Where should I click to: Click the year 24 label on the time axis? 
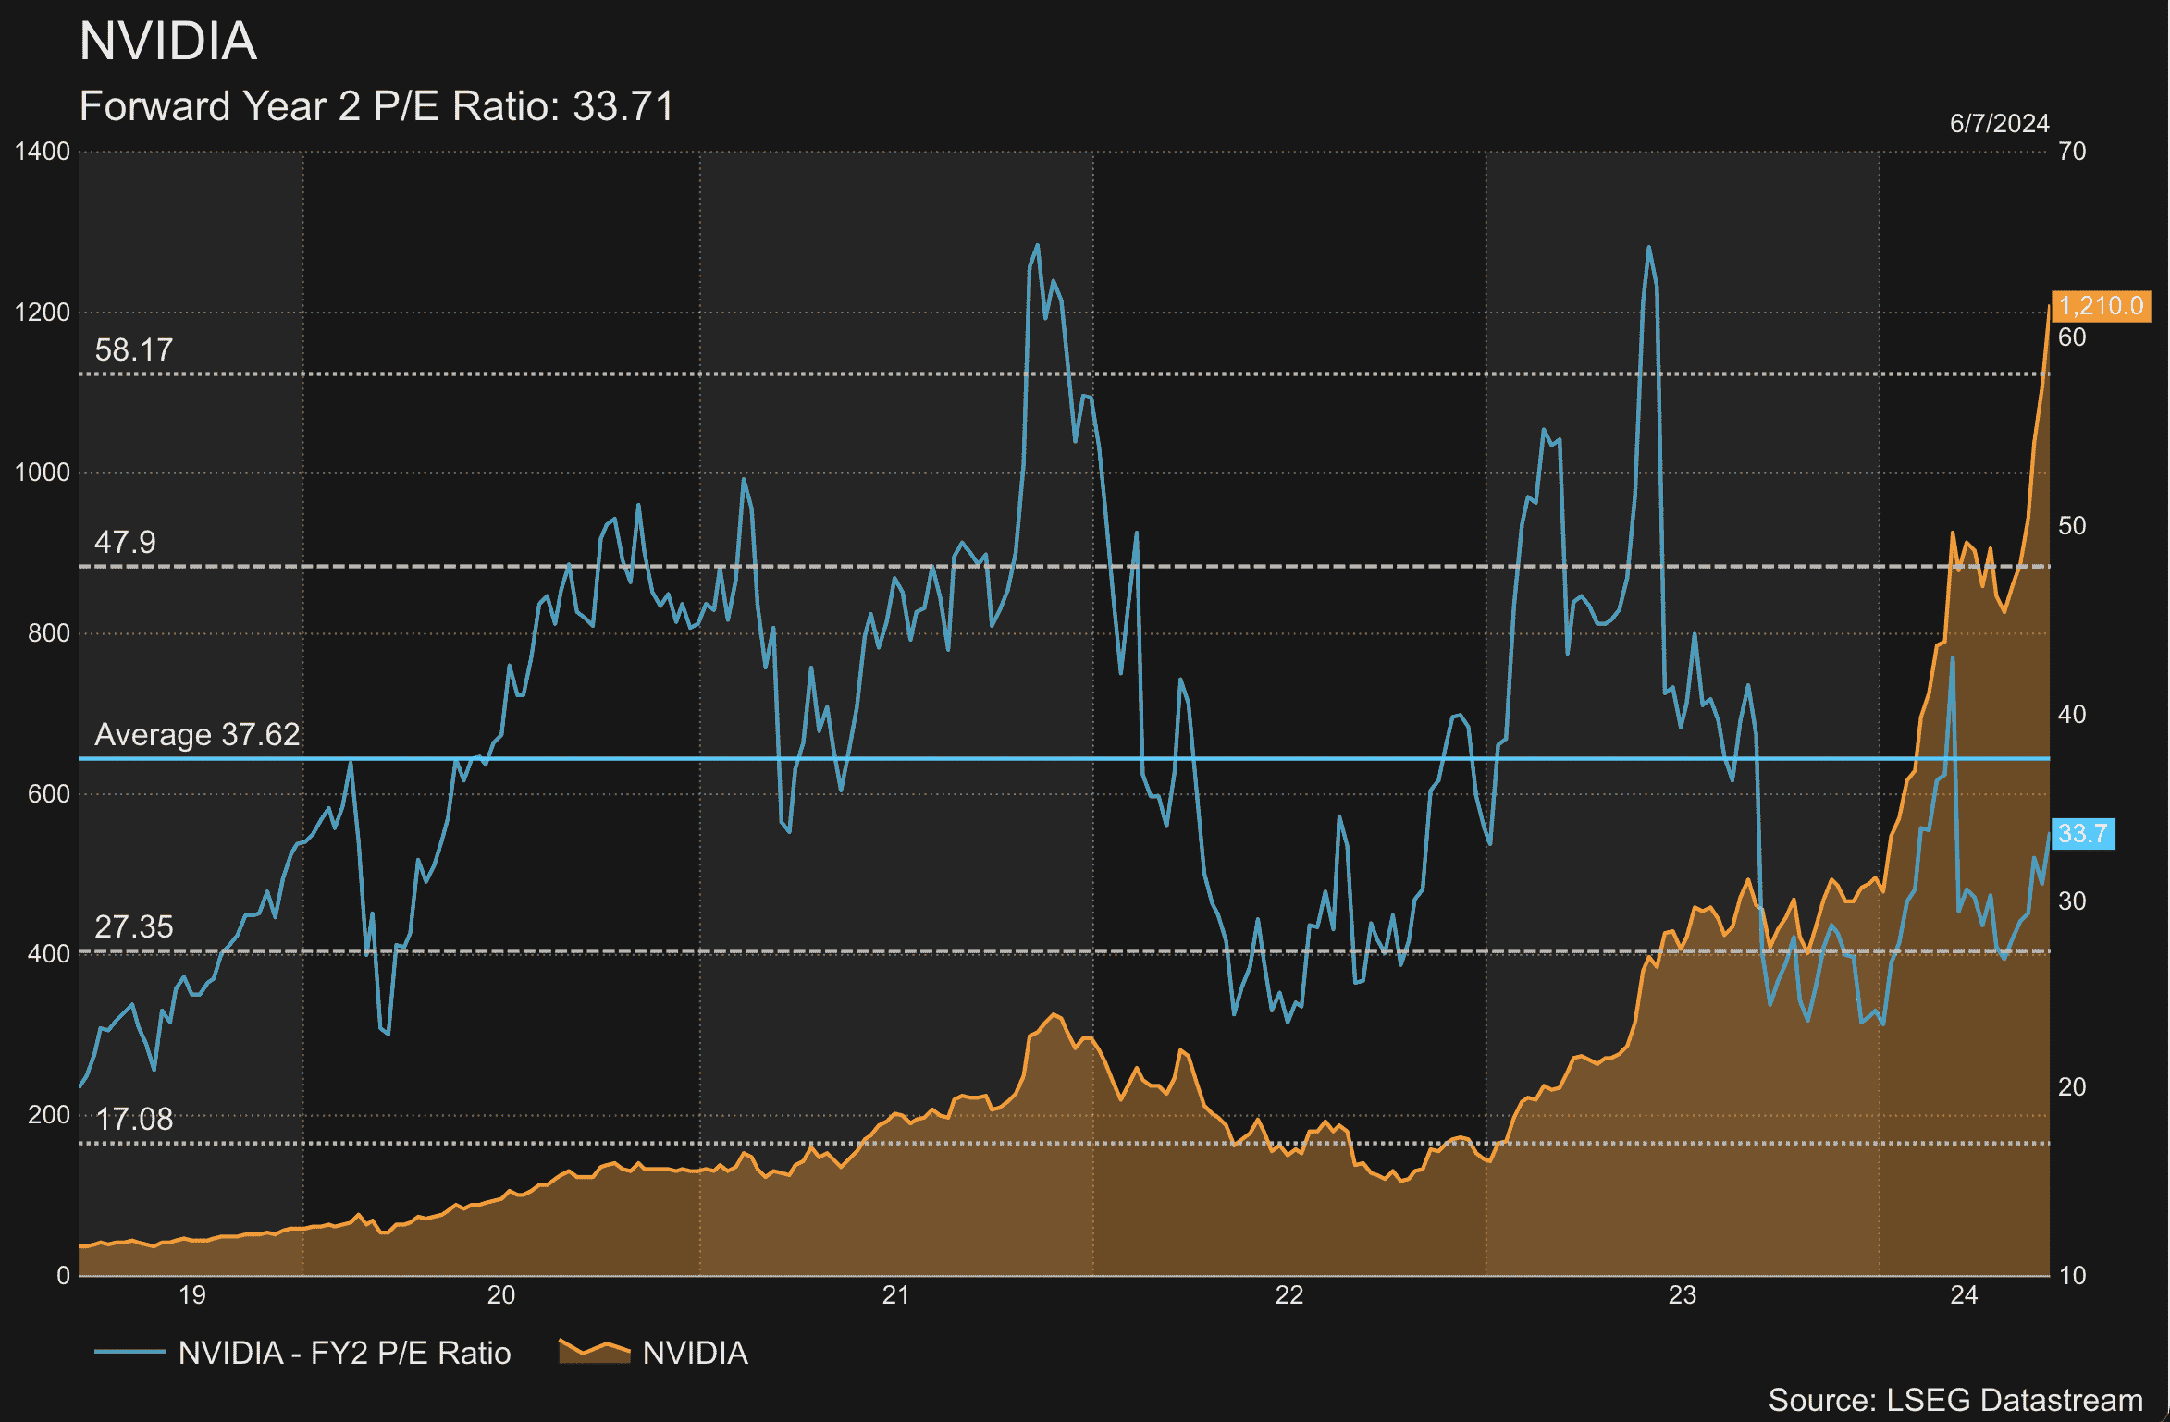click(x=1964, y=1295)
